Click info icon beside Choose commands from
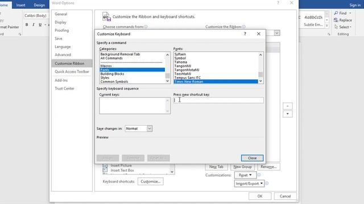 (x=146, y=27)
